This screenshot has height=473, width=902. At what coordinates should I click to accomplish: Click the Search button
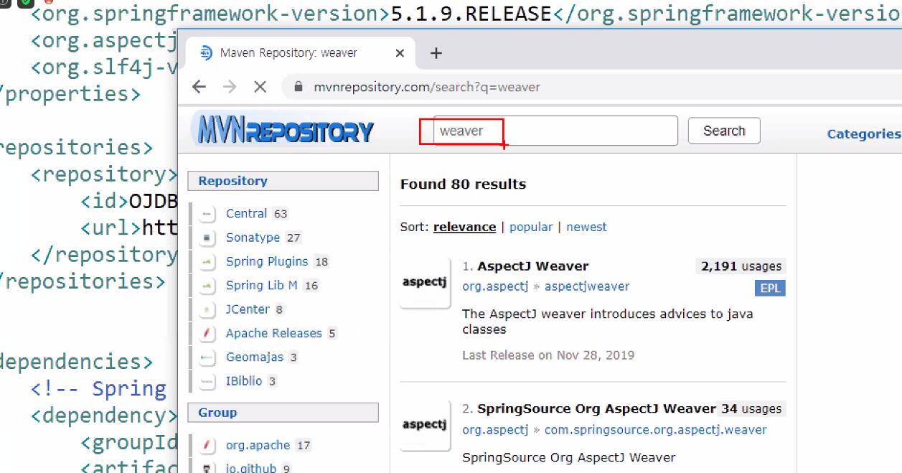point(724,131)
